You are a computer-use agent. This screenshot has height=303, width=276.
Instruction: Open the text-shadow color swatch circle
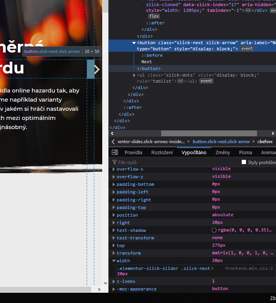(214, 230)
